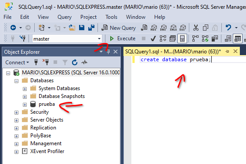This screenshot has width=246, height=164.
Task: Open Activity Monitor from Object Explorer
Action: (x=84, y=63)
